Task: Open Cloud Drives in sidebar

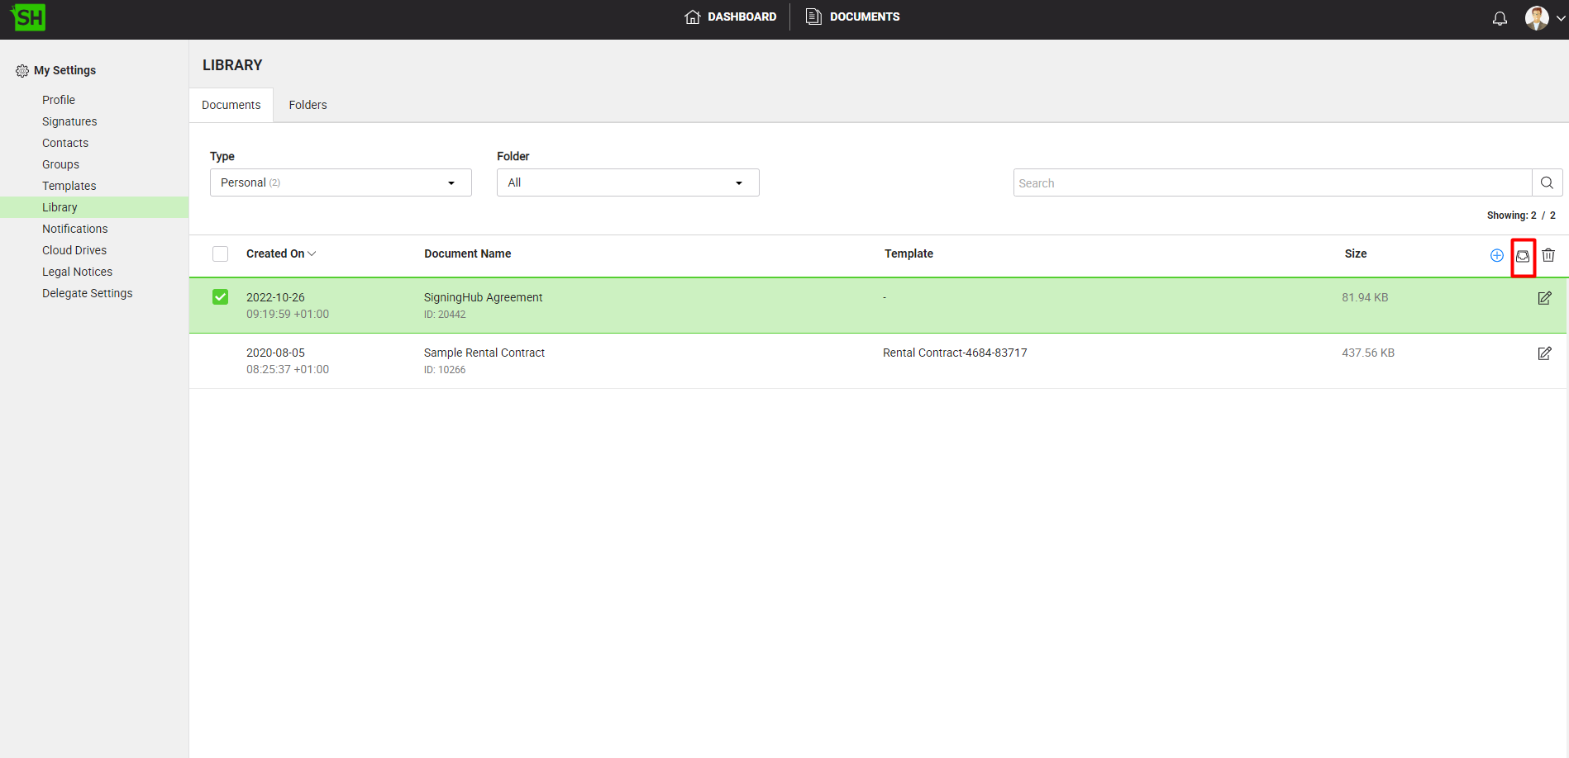Action: tap(74, 250)
